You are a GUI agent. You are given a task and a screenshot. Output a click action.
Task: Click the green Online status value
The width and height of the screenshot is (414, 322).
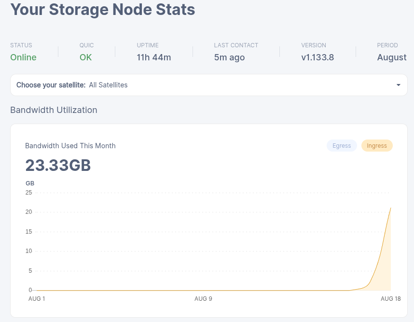point(23,57)
